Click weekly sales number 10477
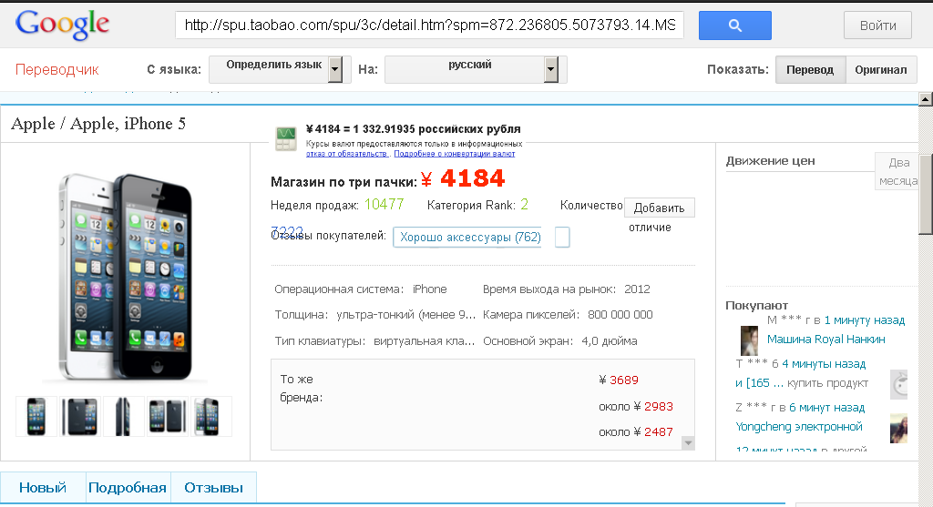 [384, 205]
